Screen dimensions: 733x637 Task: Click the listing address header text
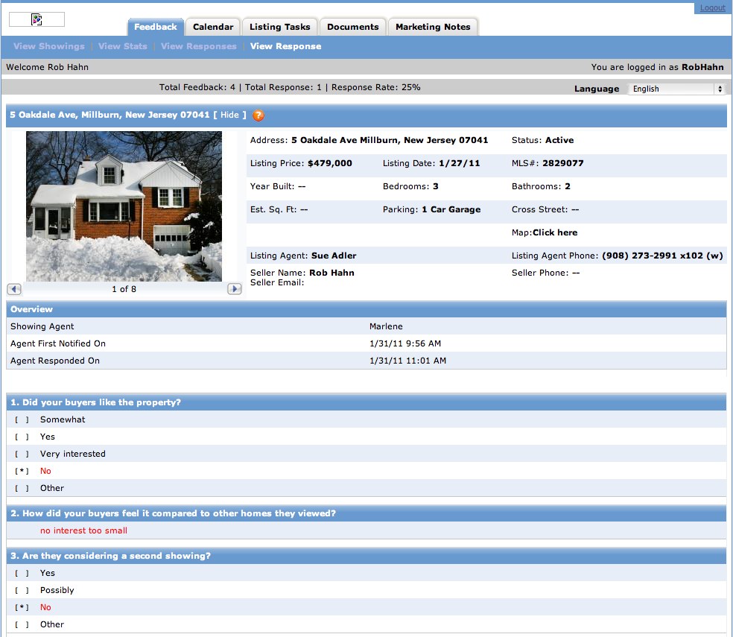(x=110, y=115)
